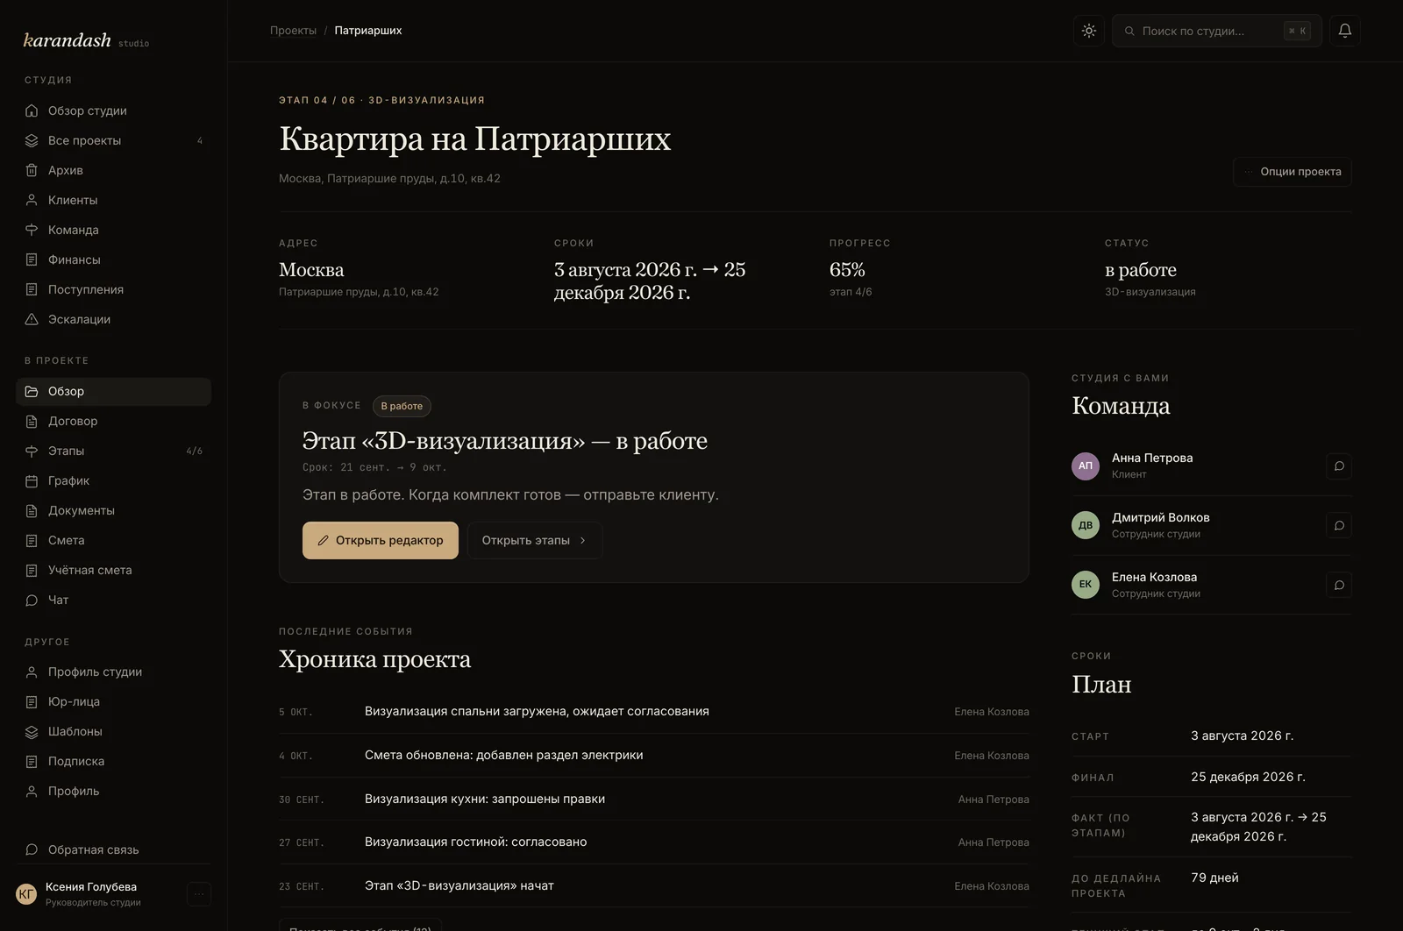Viewport: 1403px width, 931px height.
Task: Select the active «Обзор» project item
Action: click(x=113, y=391)
